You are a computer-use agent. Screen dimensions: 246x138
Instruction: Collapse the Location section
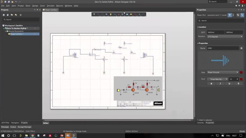[x=198, y=27]
